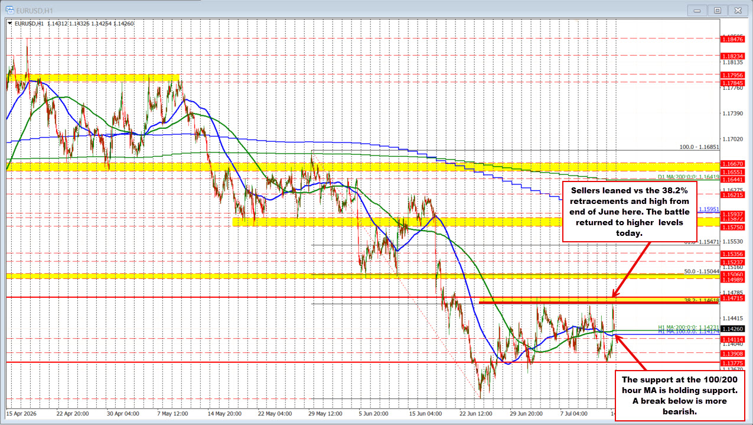Screen dimensions: 753x425
Task: Select the 1.17020 price axis value
Action: click(732, 139)
